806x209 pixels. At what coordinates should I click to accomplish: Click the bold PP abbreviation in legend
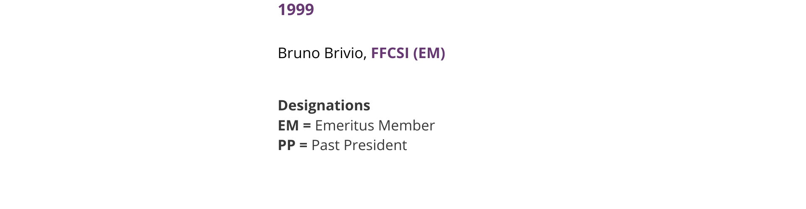(x=286, y=145)
